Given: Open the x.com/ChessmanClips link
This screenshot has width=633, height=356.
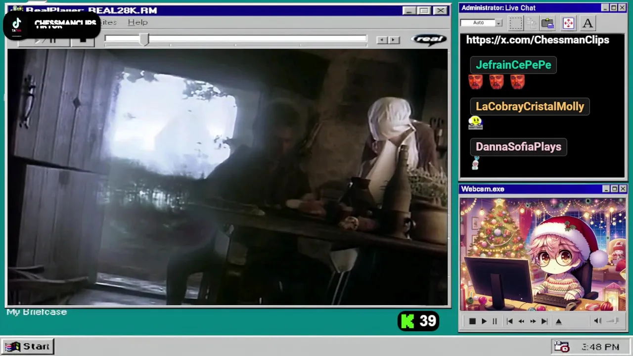Looking at the screenshot, I should [538, 40].
